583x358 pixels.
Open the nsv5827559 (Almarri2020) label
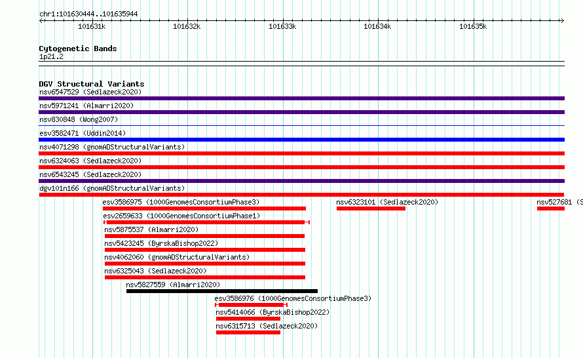(x=173, y=285)
